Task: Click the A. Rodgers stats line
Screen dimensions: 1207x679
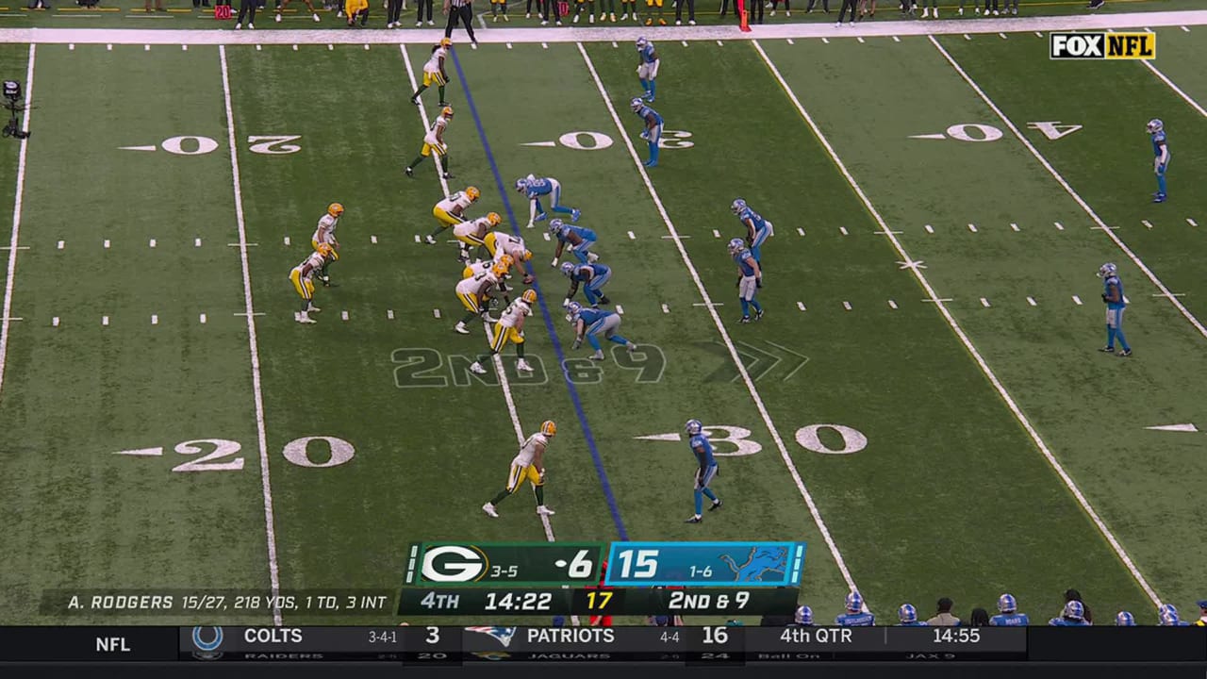Action: (226, 602)
